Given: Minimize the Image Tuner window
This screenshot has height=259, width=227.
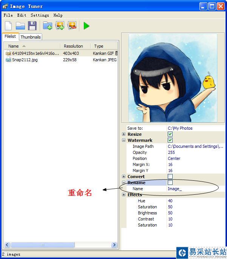Looking at the screenshot, I should tap(203, 6).
